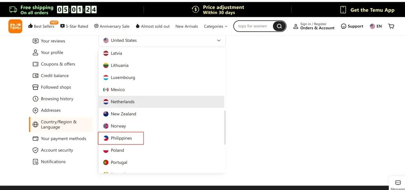405x190 pixels.
Task: Open Sign in / Register account menu
Action: 314,26
